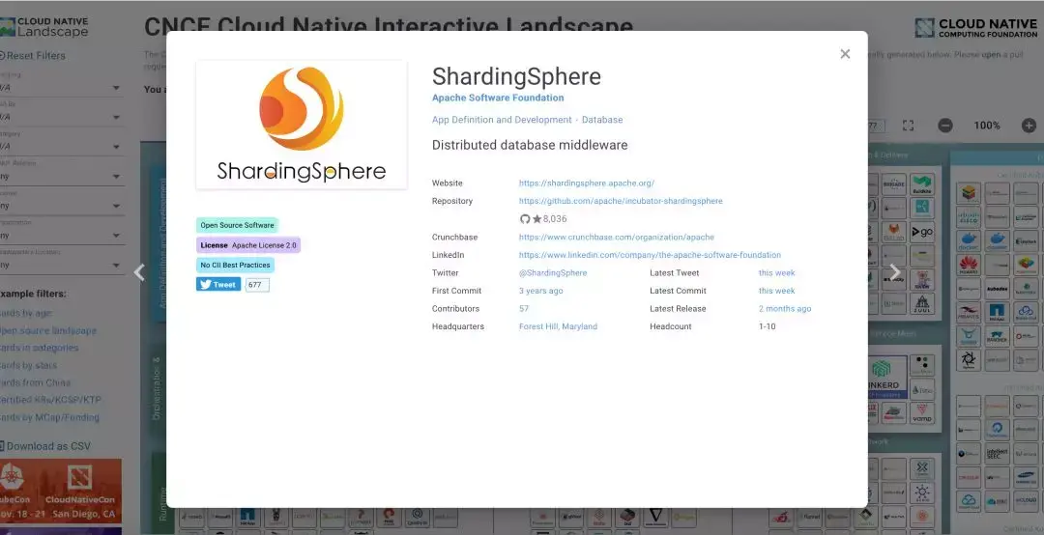1044x535 pixels.
Task: Open the 'Cards by MCap/Funding' example filter
Action: (50, 417)
